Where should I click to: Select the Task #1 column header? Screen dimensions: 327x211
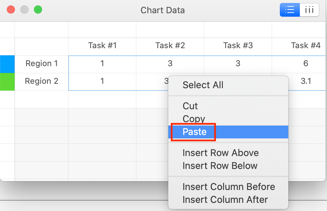102,45
